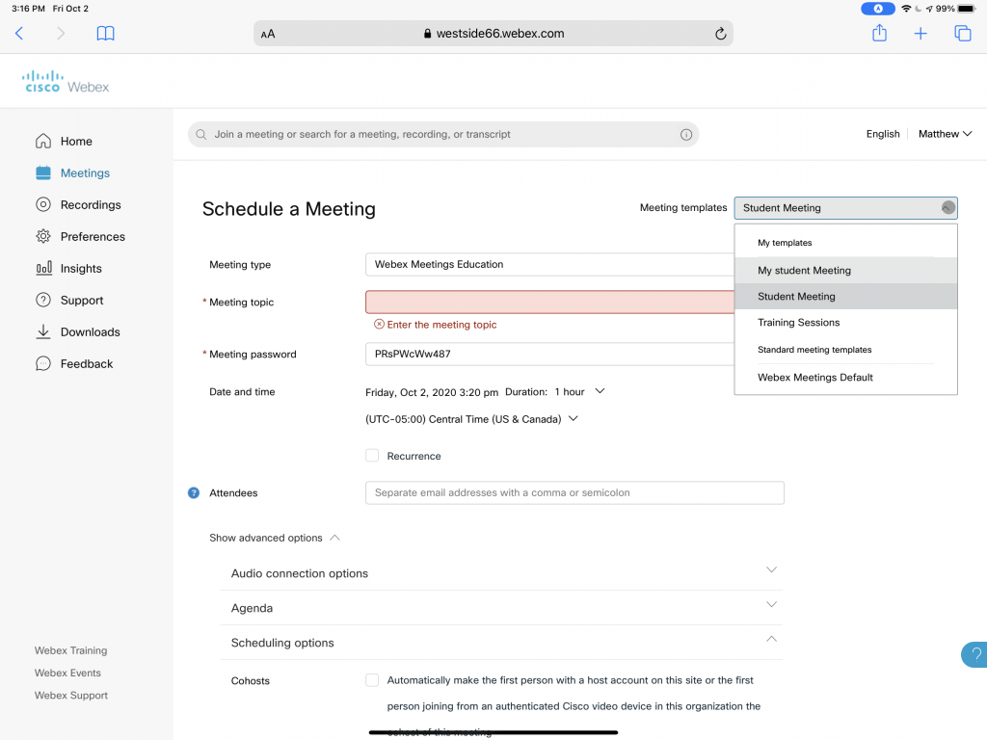This screenshot has width=987, height=740.
Task: Open the Meeting templates dropdown
Action: pyautogui.click(x=845, y=208)
